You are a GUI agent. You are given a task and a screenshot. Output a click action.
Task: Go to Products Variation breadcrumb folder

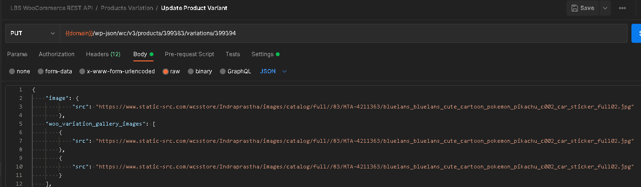pyautogui.click(x=127, y=8)
